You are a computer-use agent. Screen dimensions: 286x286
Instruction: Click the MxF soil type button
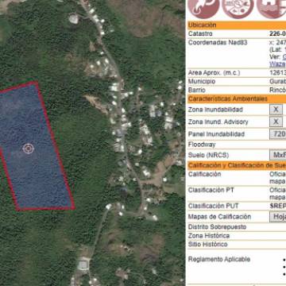[x=278, y=155]
